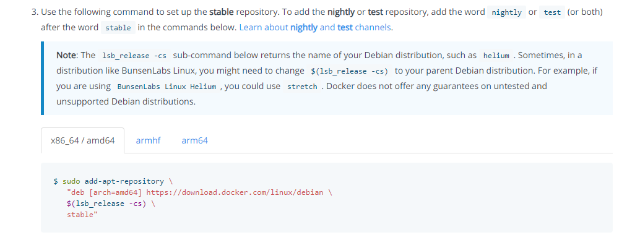Click the step number 3 list marker
This screenshot has width=627, height=240.
[35, 12]
